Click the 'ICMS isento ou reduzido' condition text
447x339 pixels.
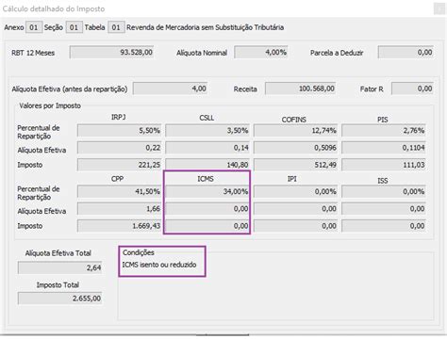click(x=159, y=265)
